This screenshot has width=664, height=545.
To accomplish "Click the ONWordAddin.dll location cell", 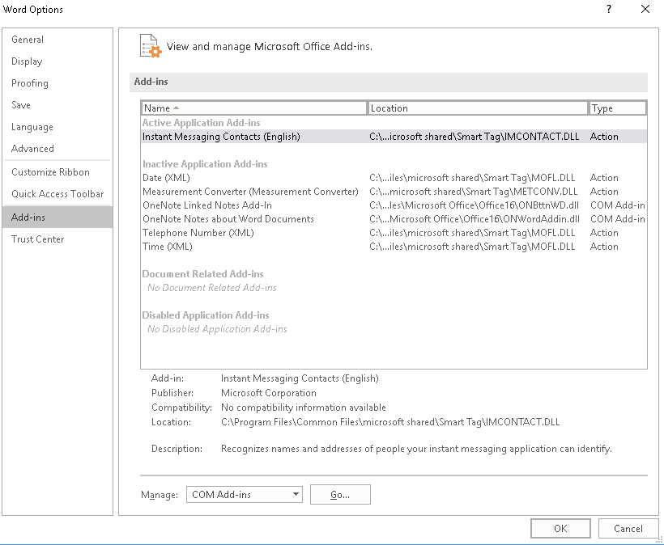I will point(475,219).
